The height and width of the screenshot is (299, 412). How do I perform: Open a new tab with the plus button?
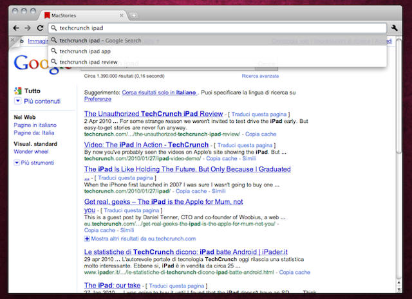click(133, 14)
